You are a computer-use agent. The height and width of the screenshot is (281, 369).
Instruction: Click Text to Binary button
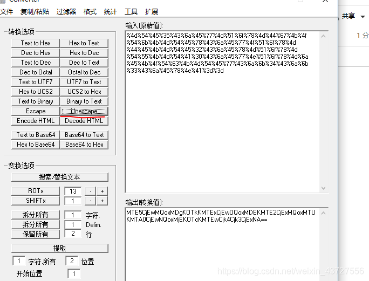36,101
